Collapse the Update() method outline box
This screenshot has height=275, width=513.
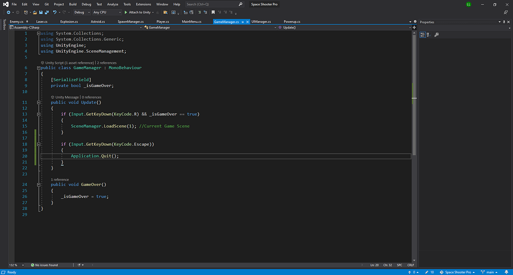pos(38,102)
